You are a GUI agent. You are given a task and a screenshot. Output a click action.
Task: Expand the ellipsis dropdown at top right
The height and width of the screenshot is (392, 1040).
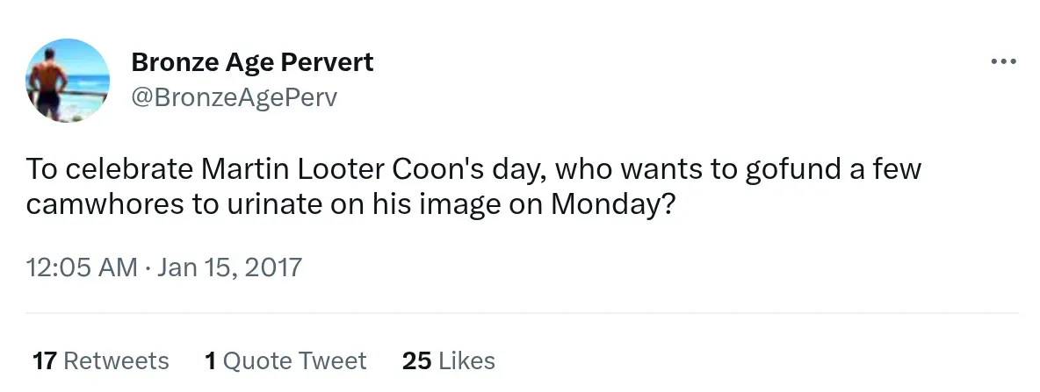point(1002,62)
